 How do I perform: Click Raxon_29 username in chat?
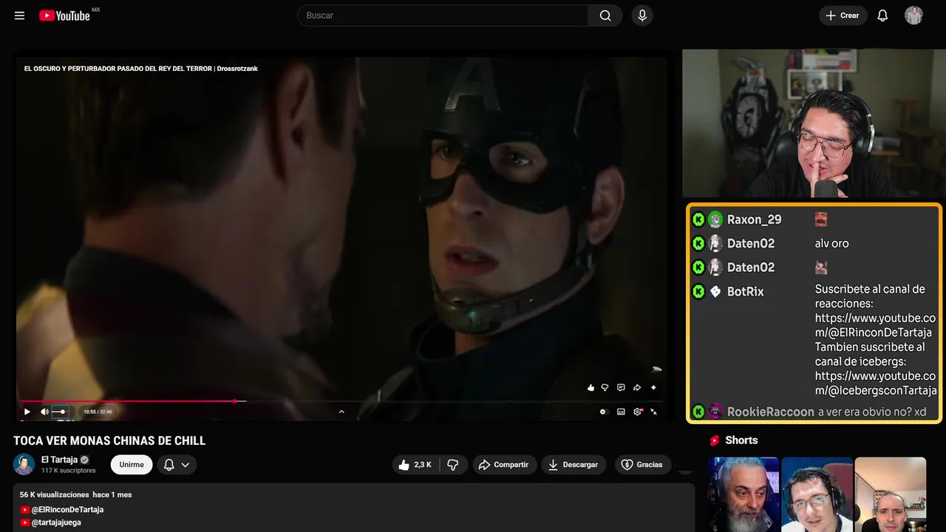click(754, 219)
